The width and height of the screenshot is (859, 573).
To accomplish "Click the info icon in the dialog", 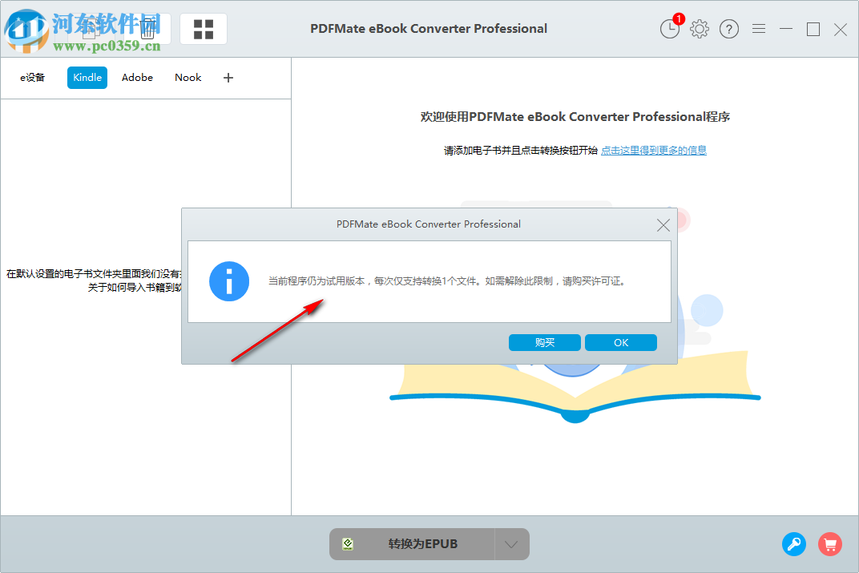I will tap(229, 282).
